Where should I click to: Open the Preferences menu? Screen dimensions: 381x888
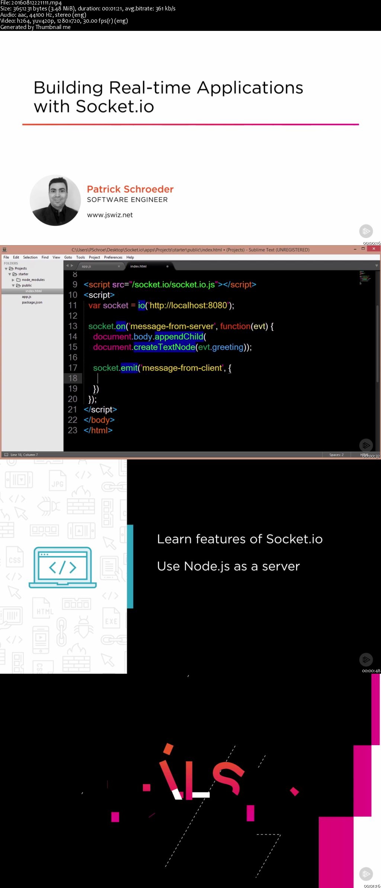point(113,257)
